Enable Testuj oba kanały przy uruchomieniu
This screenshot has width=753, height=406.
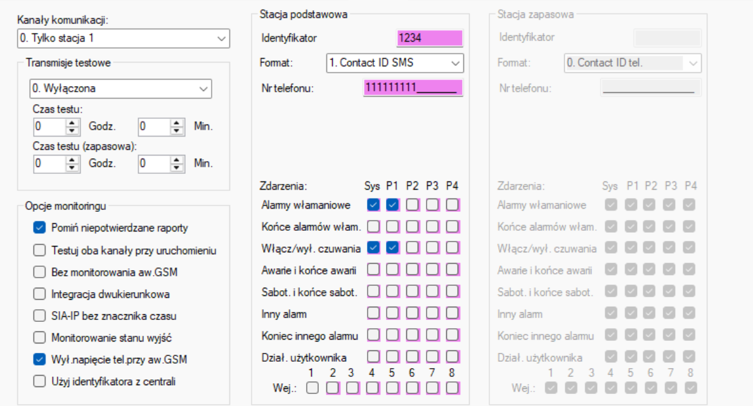click(39, 250)
